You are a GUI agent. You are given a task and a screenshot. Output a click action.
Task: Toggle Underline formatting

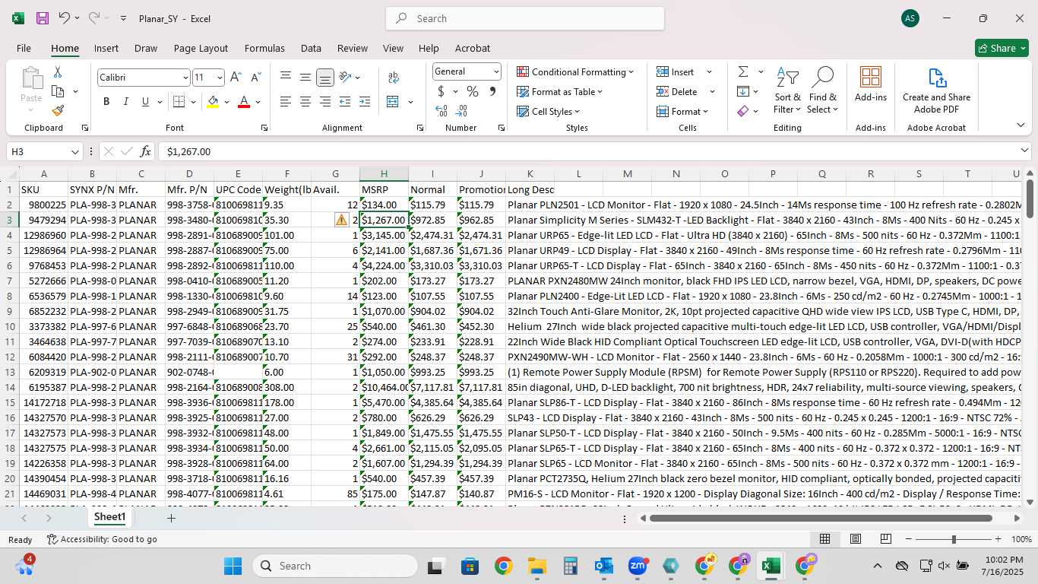[144, 102]
